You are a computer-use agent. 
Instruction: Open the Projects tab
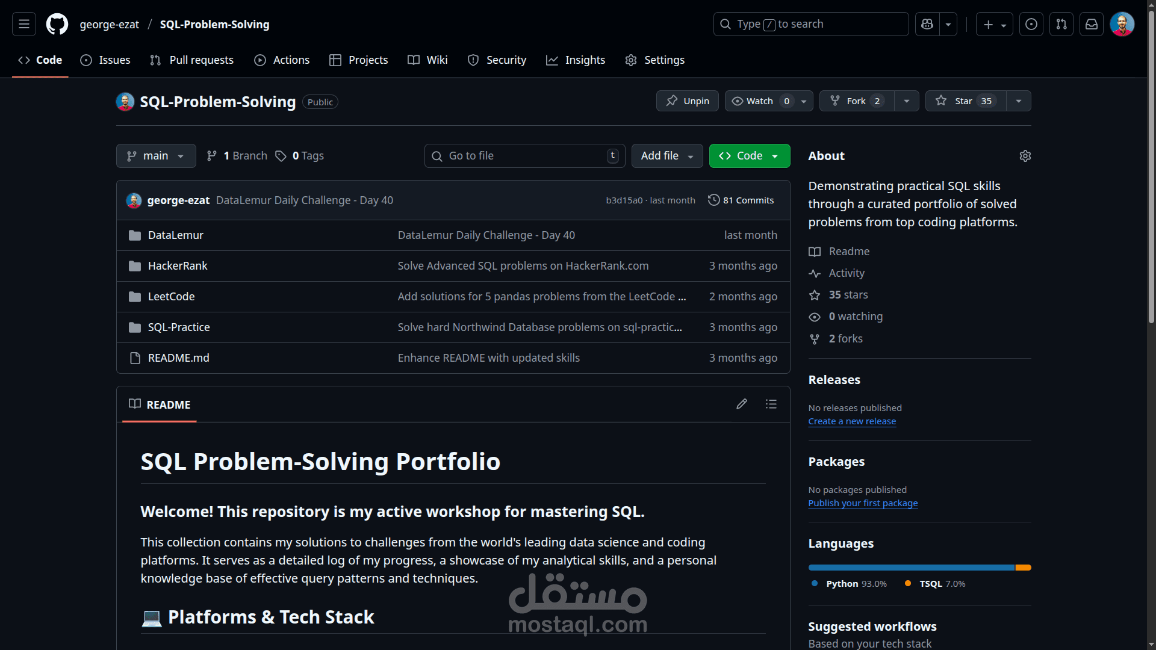click(x=359, y=60)
